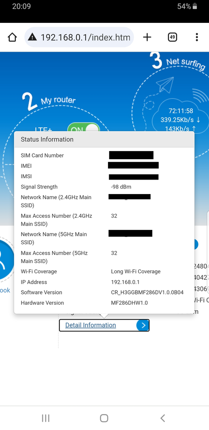The height and width of the screenshot is (430, 209).
Task: Tap the battery icon in status bar
Action: tap(195, 6)
